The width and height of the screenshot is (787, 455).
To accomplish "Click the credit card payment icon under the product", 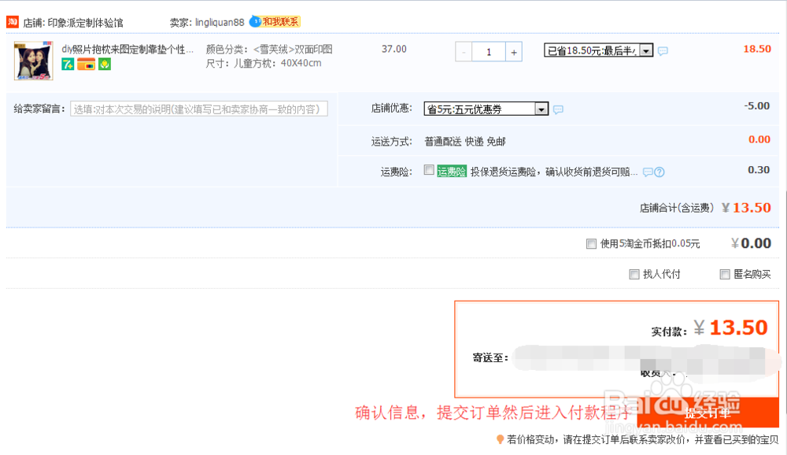I will pos(87,65).
